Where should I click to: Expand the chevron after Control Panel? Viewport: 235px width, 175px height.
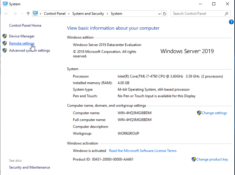69,14
